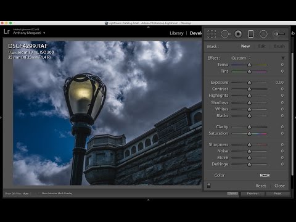Screen dimensions: 296x222
Task: Click the Clarity value field
Action: click(x=282, y=127)
